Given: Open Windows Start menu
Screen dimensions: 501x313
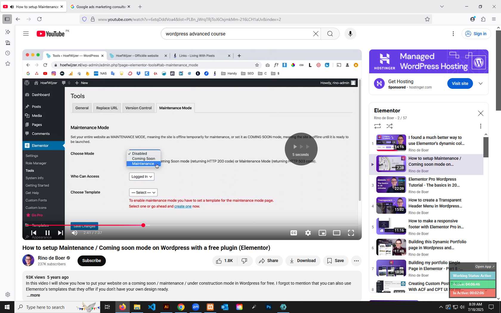Looking at the screenshot, I should click(x=7, y=307).
